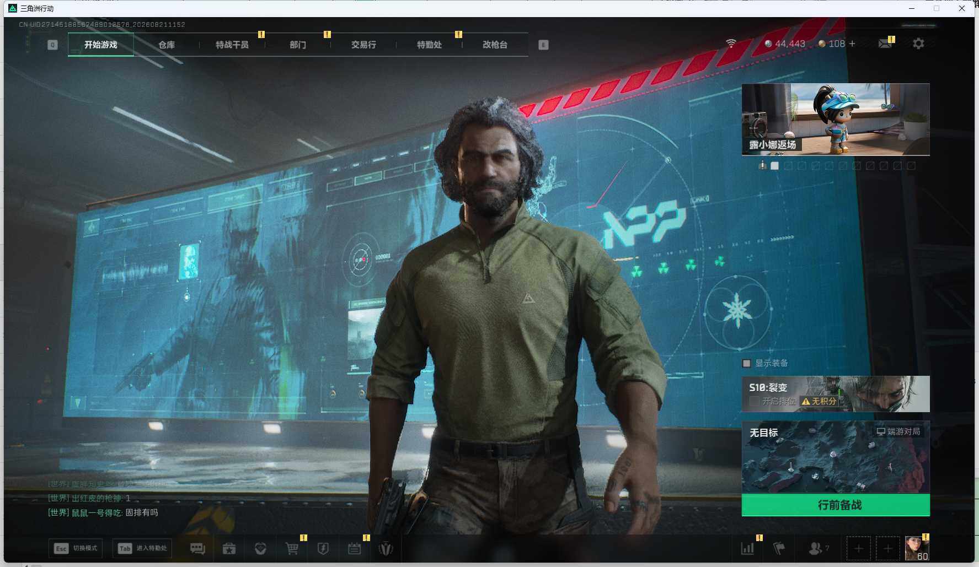Open the 部门 tab
The image size is (979, 567).
coord(298,45)
